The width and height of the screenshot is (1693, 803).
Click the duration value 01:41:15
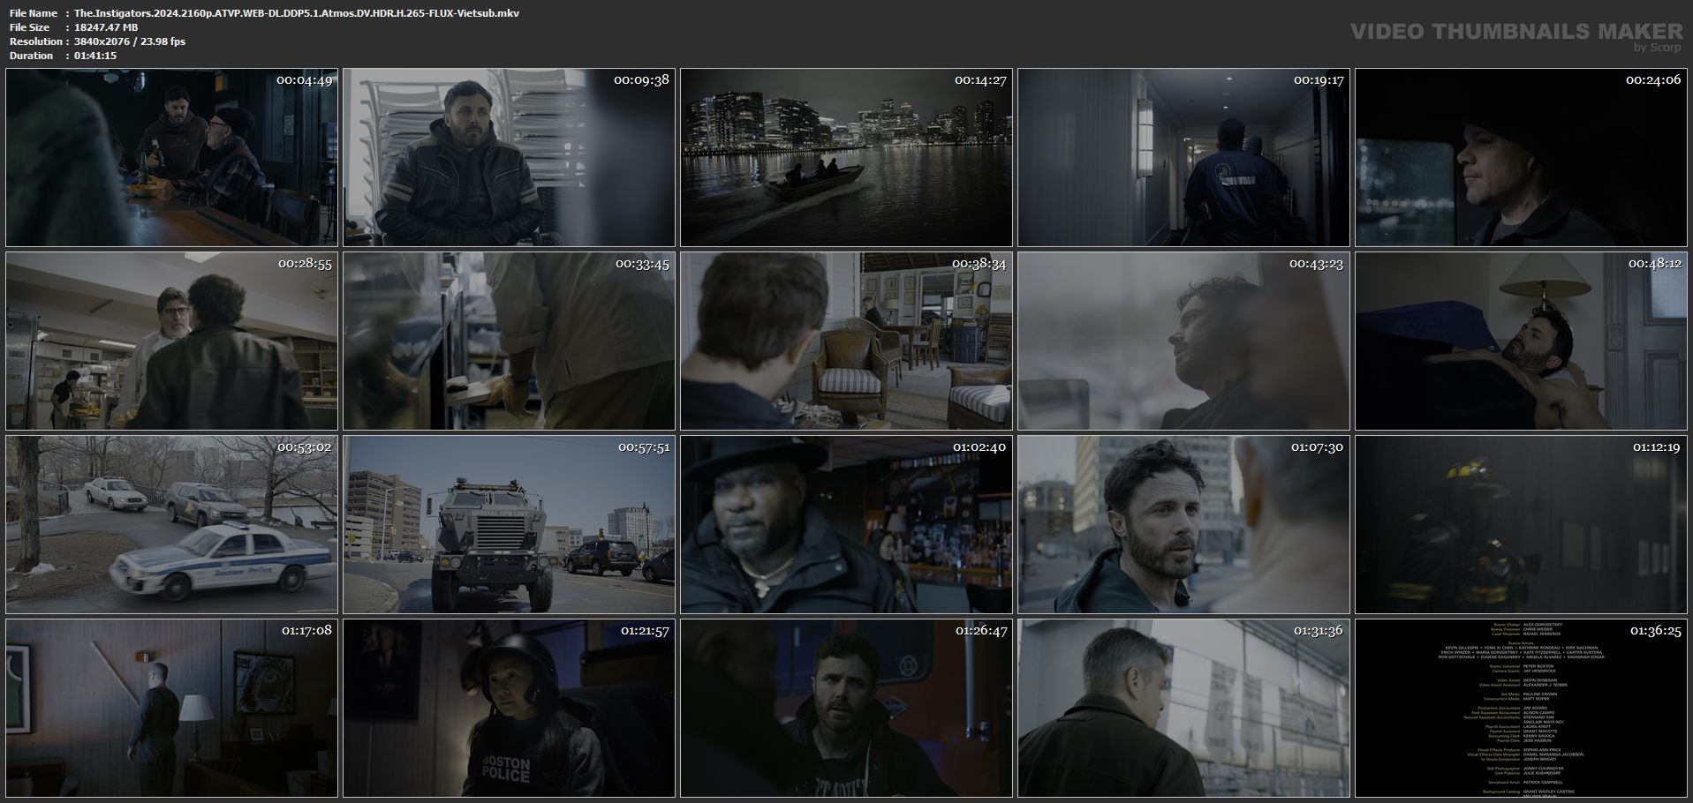click(x=95, y=56)
